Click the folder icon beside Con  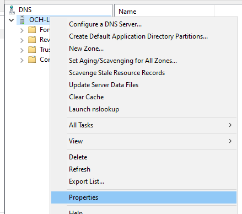click(x=32, y=60)
